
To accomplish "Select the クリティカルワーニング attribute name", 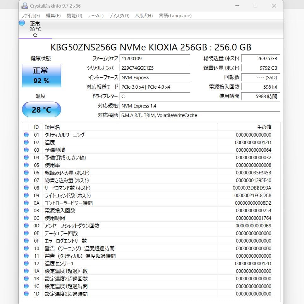I will 65,135.
